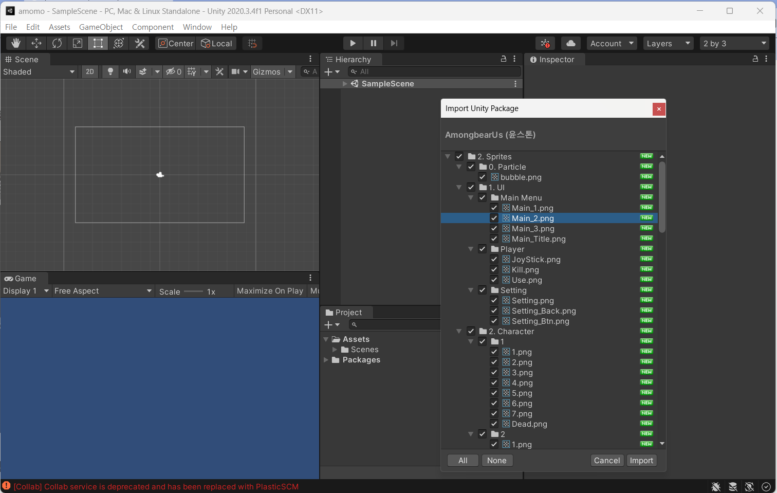Viewport: 777px width, 493px height.
Task: Open Layers dropdown
Action: [668, 43]
